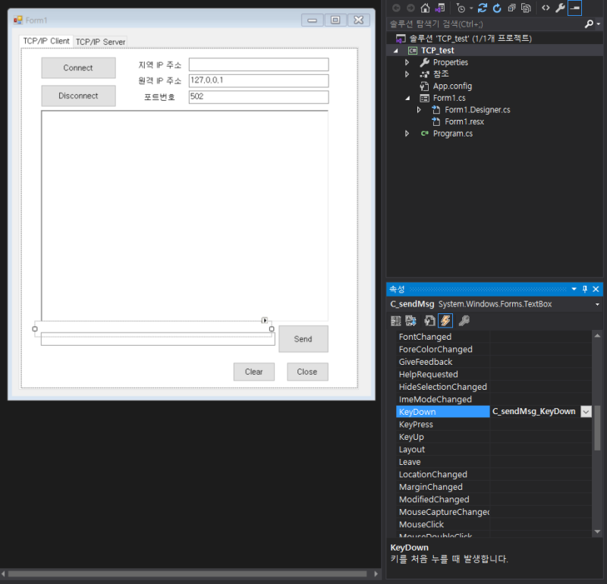The image size is (607, 584).
Task: Toggle the preview selected items icon
Action: tap(574, 8)
